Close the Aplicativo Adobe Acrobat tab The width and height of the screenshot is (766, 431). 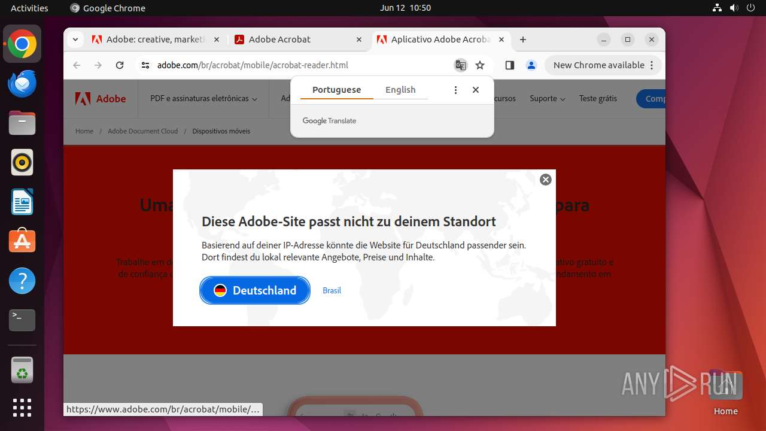501,40
